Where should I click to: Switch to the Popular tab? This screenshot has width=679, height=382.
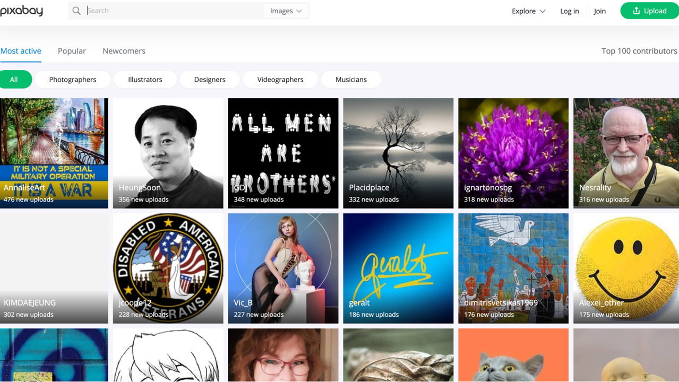pyautogui.click(x=72, y=51)
